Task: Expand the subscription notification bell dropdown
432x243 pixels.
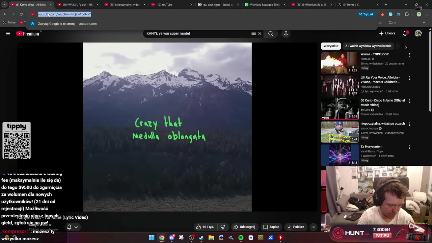Action: [73, 227]
